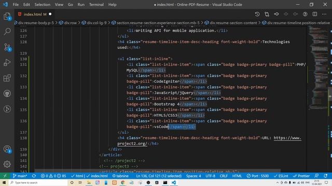Open the feedback icon in status bar

pyautogui.click(x=316, y=176)
